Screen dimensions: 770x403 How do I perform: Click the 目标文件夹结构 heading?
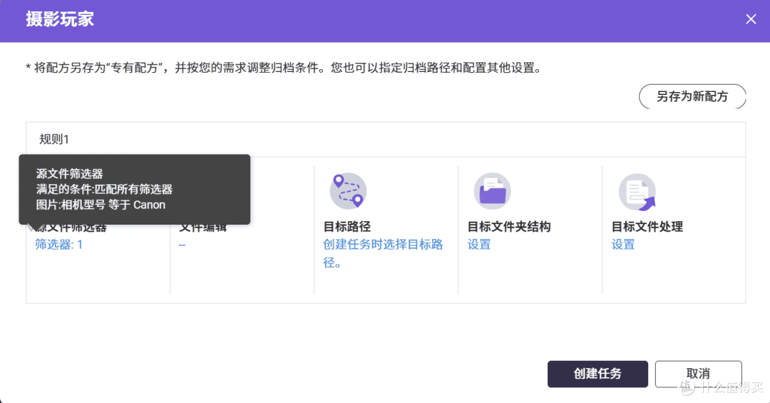[509, 227]
